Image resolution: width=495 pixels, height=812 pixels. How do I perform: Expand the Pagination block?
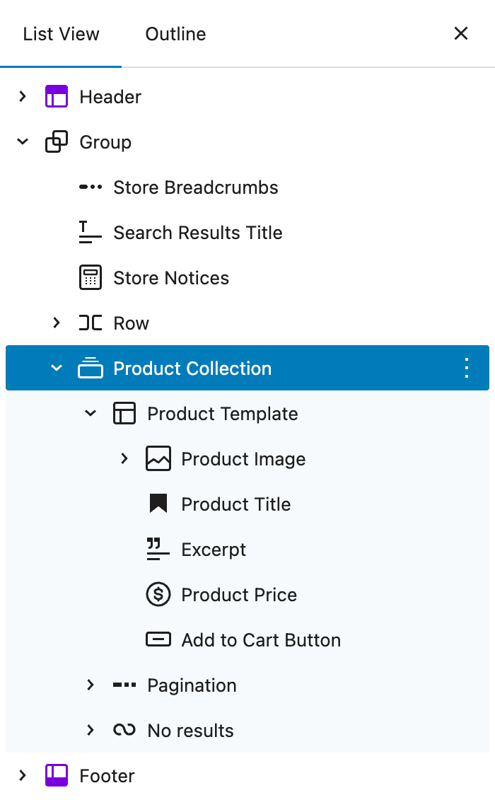[91, 685]
